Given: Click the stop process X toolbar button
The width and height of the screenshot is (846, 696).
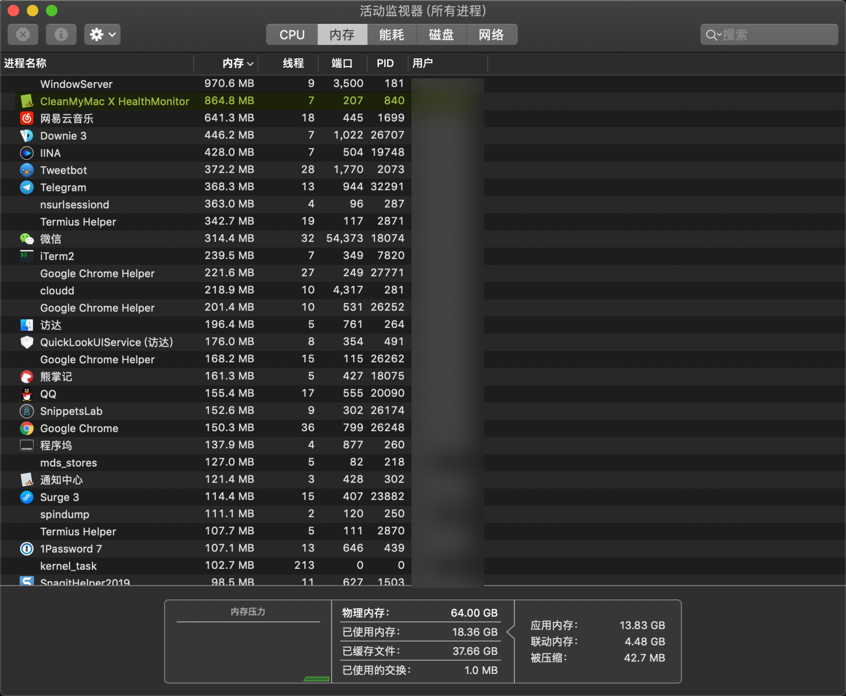Looking at the screenshot, I should coord(23,34).
